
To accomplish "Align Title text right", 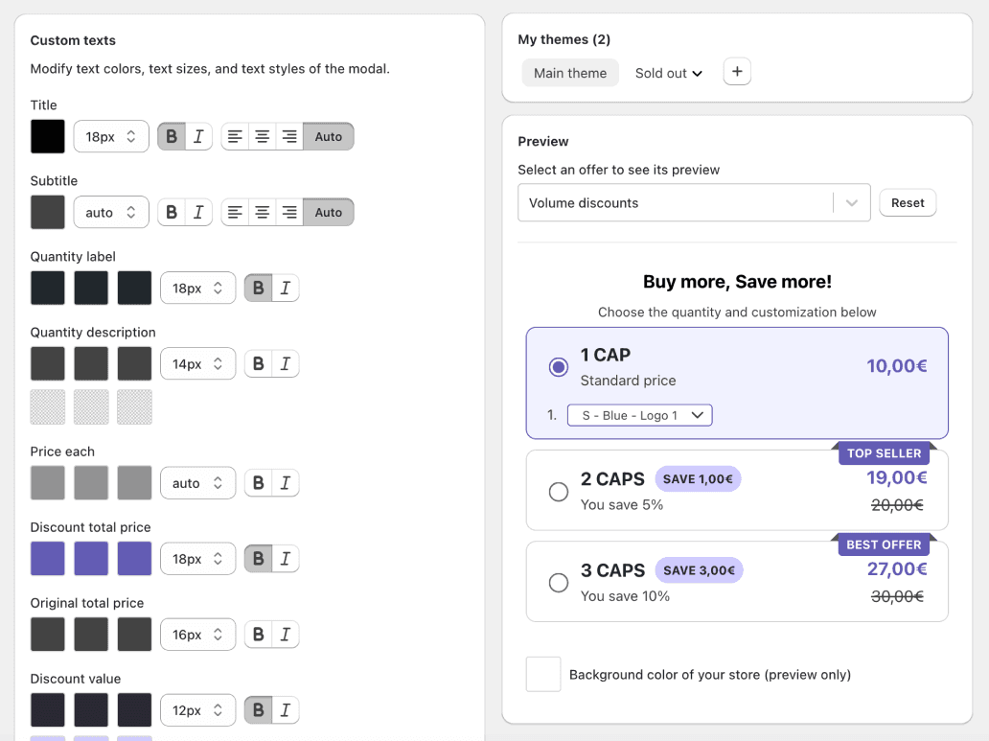I will tap(289, 136).
